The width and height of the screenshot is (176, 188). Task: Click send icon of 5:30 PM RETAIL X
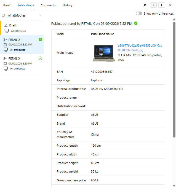(5, 58)
